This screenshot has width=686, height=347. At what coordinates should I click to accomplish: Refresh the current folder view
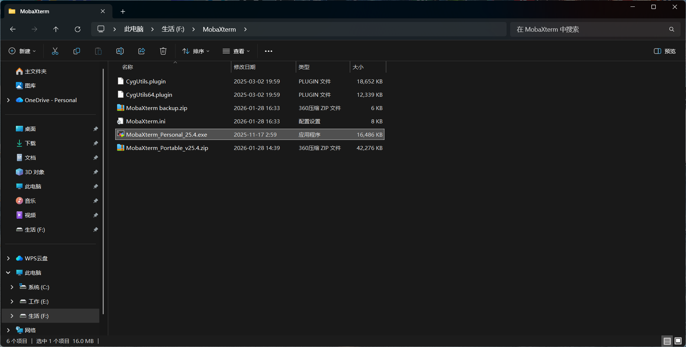(x=77, y=29)
